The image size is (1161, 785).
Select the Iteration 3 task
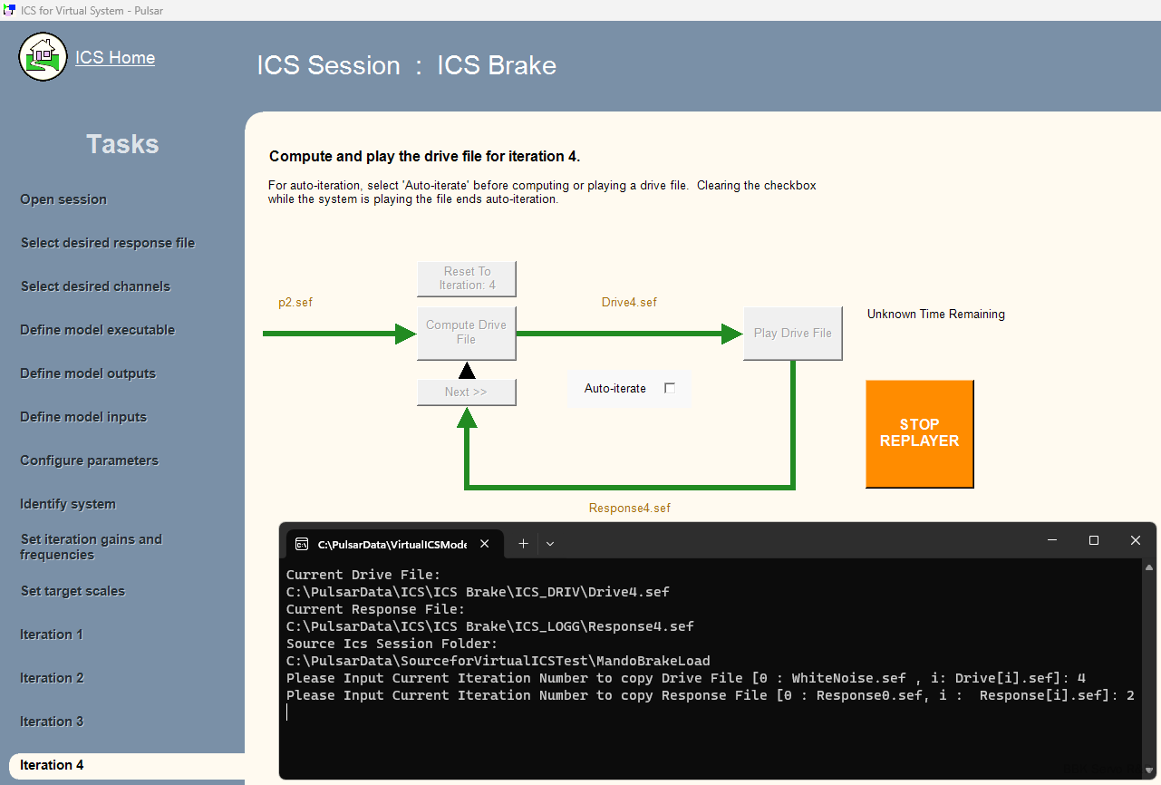pyautogui.click(x=52, y=722)
